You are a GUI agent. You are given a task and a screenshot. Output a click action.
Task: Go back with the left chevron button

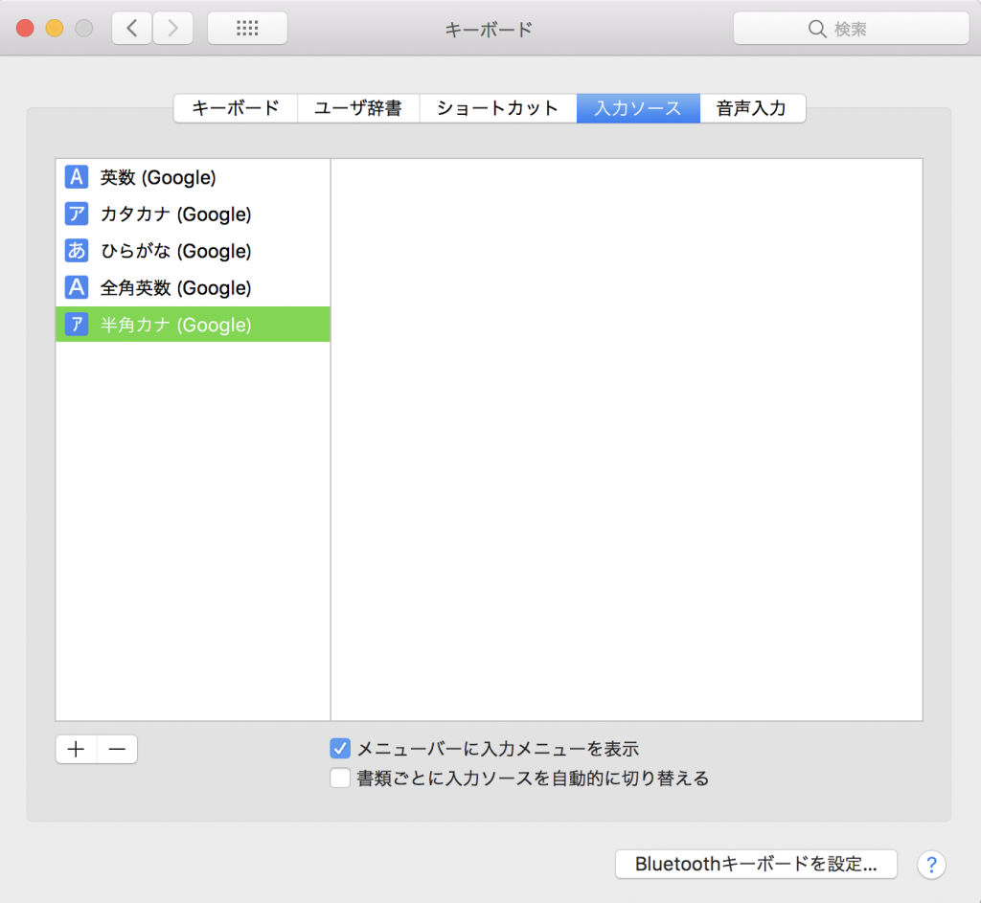132,29
